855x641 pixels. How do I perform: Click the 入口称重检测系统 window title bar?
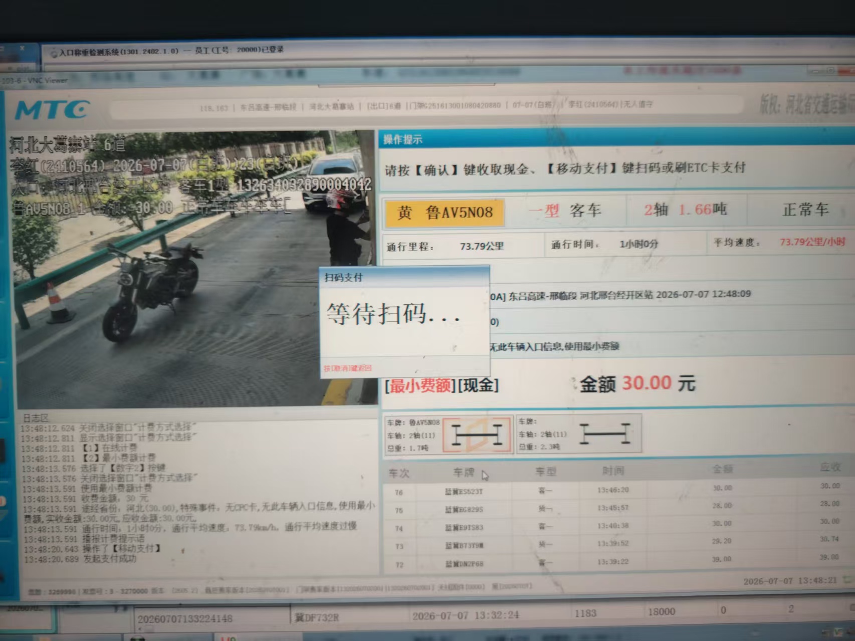pyautogui.click(x=171, y=51)
